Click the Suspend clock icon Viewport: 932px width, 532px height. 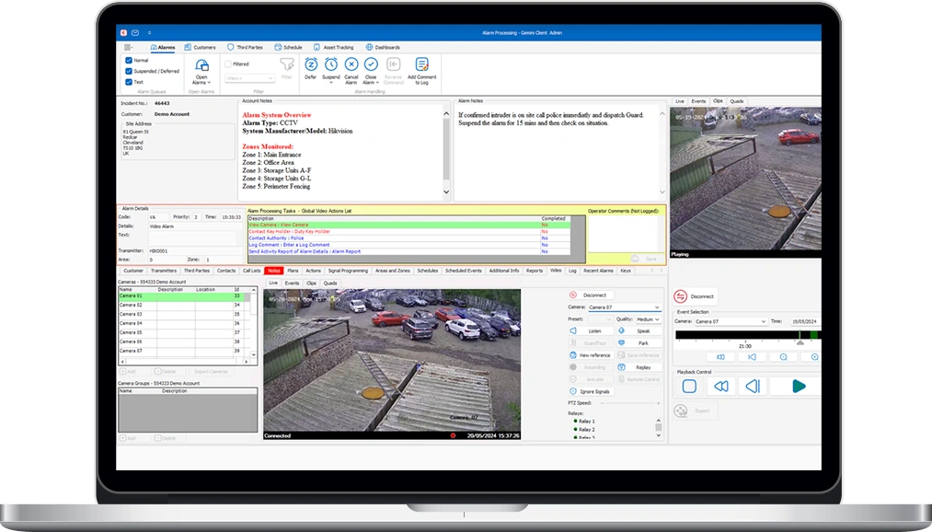(331, 64)
